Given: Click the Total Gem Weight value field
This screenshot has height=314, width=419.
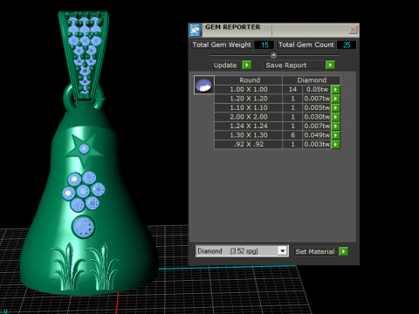Looking at the screenshot, I should [264, 44].
